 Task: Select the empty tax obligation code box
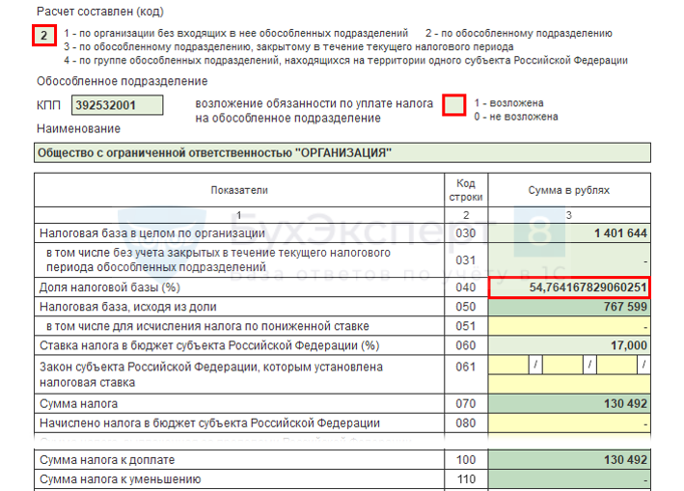[x=454, y=105]
